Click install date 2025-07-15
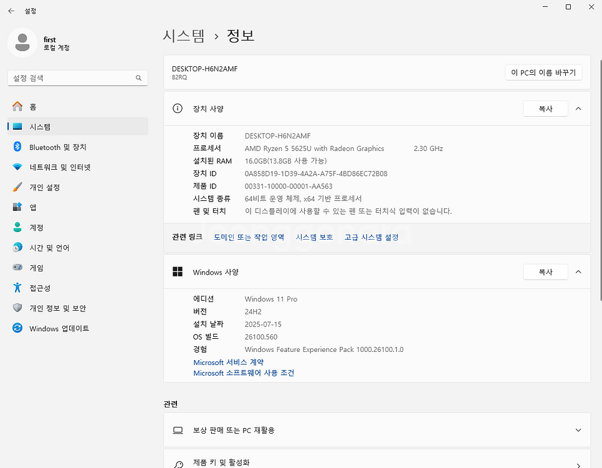602x468 pixels. click(263, 324)
